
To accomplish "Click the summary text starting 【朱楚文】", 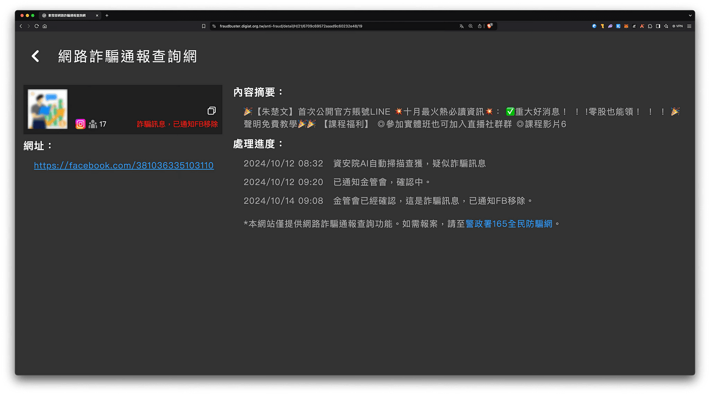I will [x=461, y=118].
